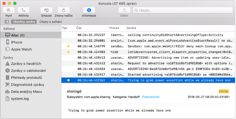Open Diagnostické zprávy

pos(31,85)
